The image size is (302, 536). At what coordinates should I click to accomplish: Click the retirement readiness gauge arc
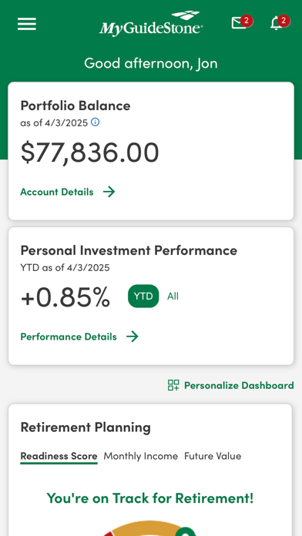pos(149,528)
